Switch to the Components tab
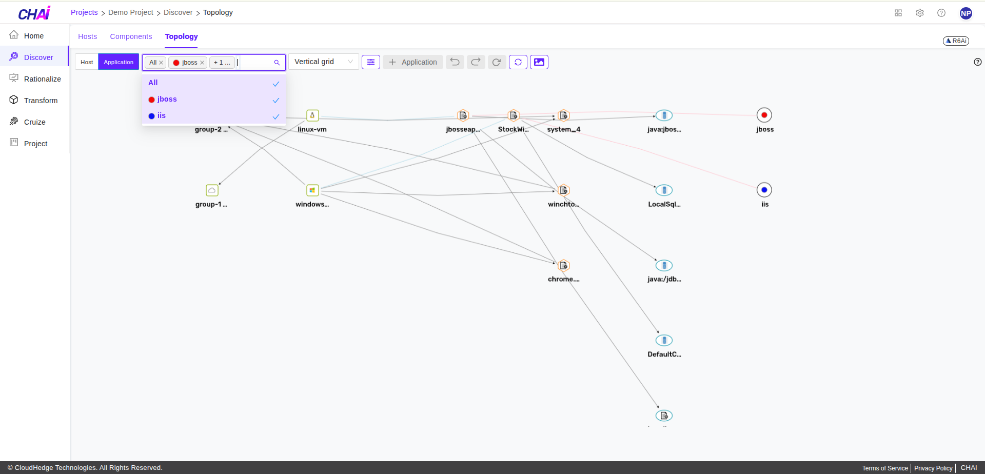 [x=131, y=36]
